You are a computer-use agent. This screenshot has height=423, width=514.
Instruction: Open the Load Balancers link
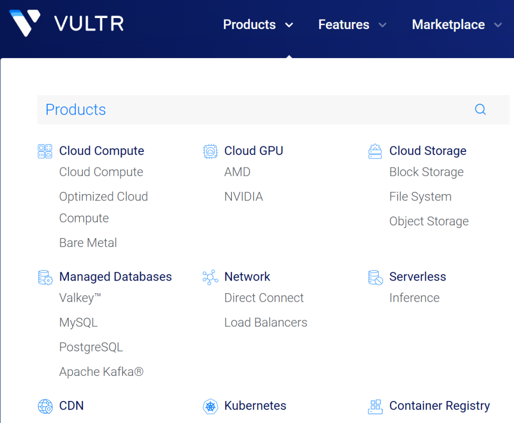(266, 322)
